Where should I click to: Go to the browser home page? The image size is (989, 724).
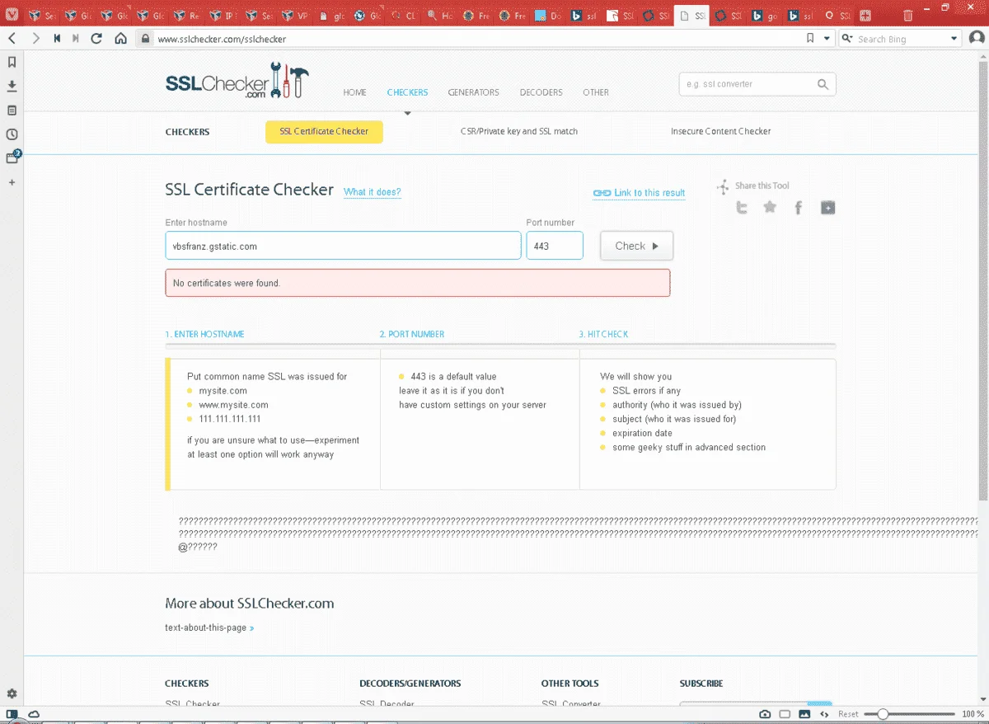click(120, 38)
